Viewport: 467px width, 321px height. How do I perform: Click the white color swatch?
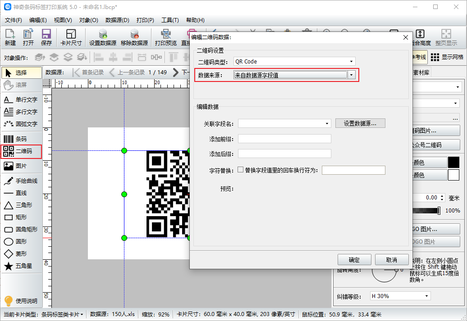coord(453,175)
